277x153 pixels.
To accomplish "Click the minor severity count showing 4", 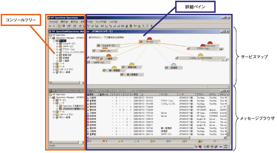I will [x=141, y=141].
